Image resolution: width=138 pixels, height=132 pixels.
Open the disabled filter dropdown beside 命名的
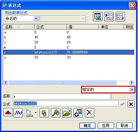point(63,19)
